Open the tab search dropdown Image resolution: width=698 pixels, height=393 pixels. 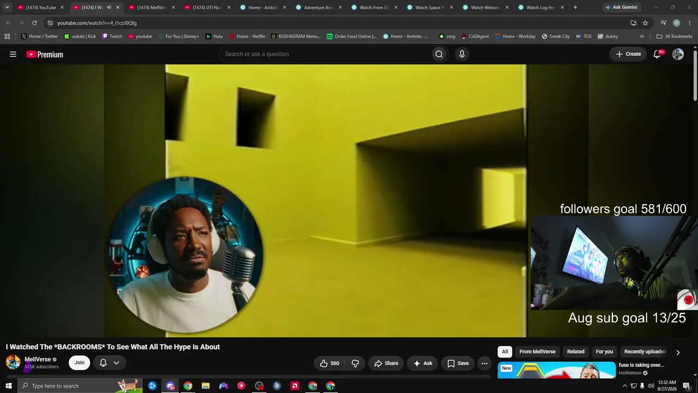coord(7,8)
